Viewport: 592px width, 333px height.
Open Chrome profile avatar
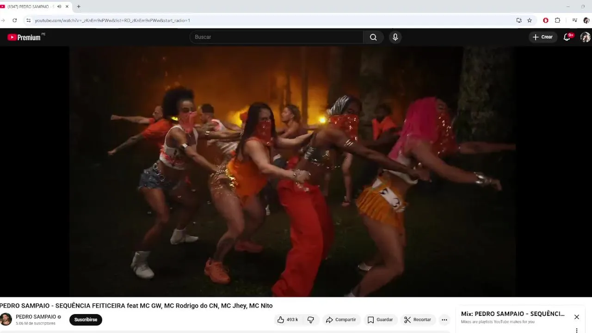[586, 20]
